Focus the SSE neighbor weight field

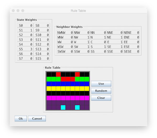tap(115, 51)
